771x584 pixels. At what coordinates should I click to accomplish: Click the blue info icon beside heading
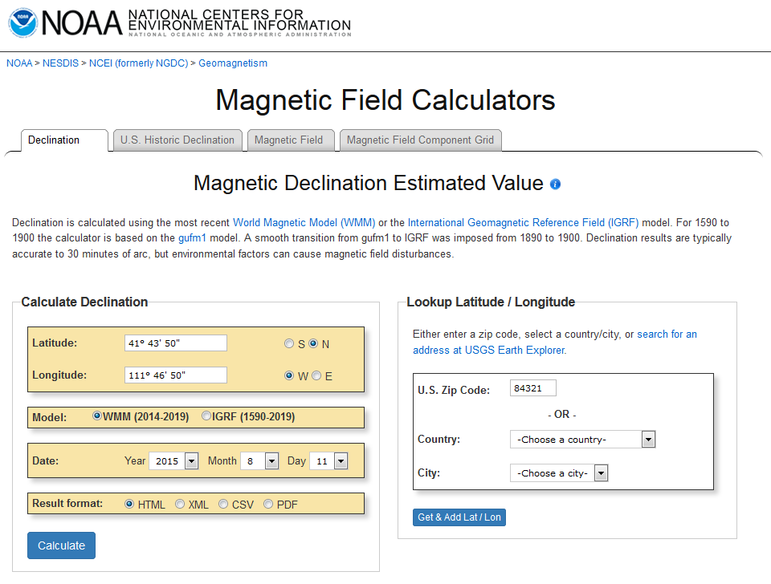555,184
